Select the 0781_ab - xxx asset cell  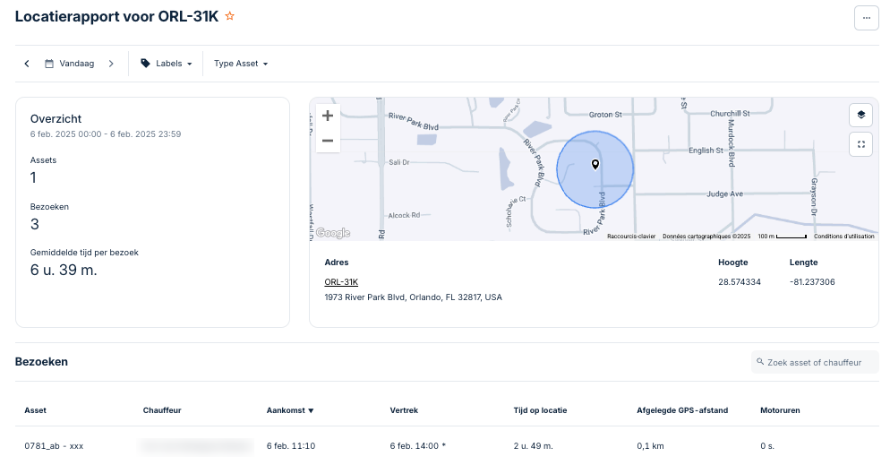tap(54, 446)
